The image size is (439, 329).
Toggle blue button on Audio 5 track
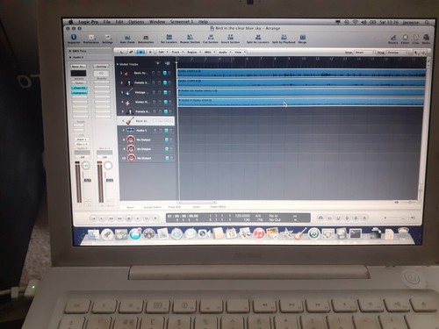pos(166,131)
